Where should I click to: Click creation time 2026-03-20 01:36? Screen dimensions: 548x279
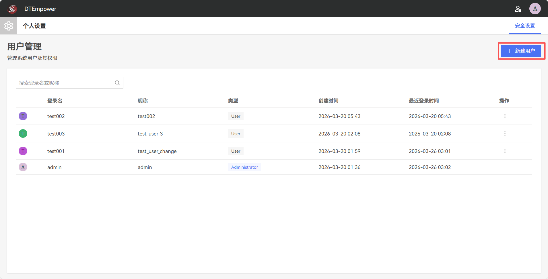pyautogui.click(x=339, y=167)
